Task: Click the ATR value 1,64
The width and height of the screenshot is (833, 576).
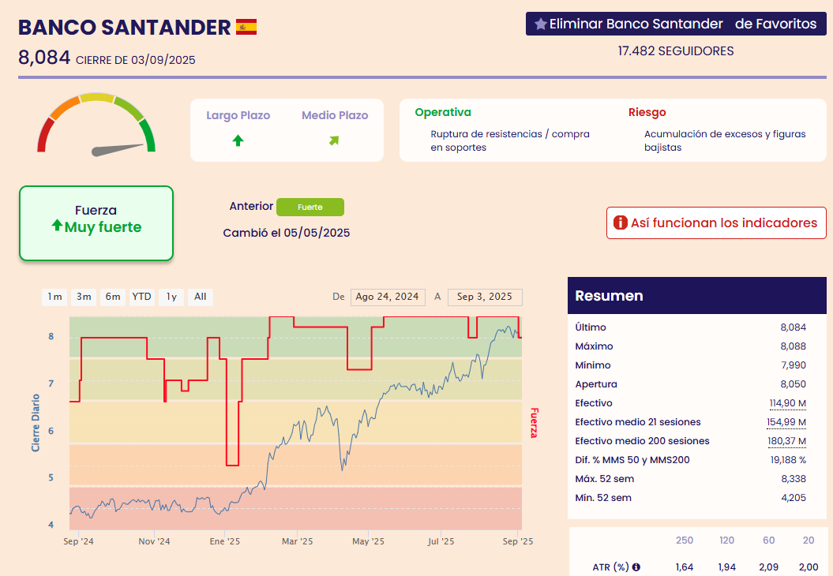Action: pyautogui.click(x=685, y=567)
